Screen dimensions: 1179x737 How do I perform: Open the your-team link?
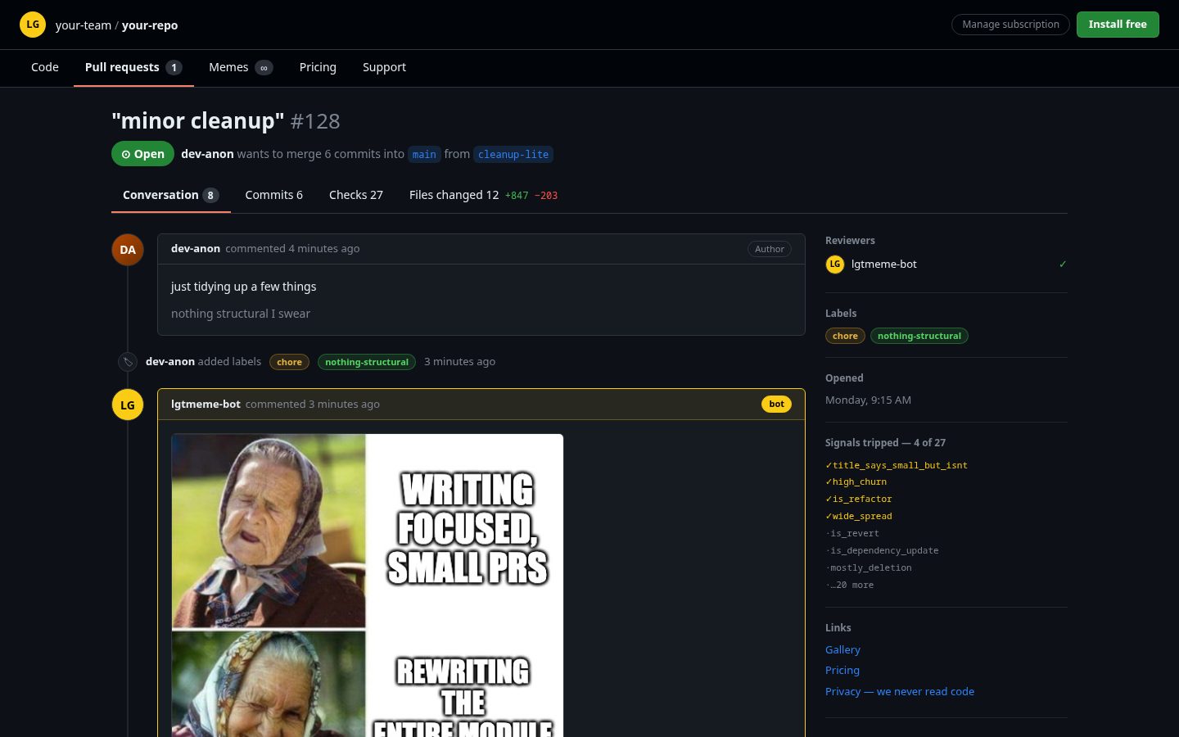(84, 25)
